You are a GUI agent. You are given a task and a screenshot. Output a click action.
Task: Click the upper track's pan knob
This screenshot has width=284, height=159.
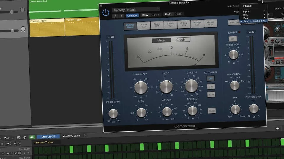[x=22, y=10]
